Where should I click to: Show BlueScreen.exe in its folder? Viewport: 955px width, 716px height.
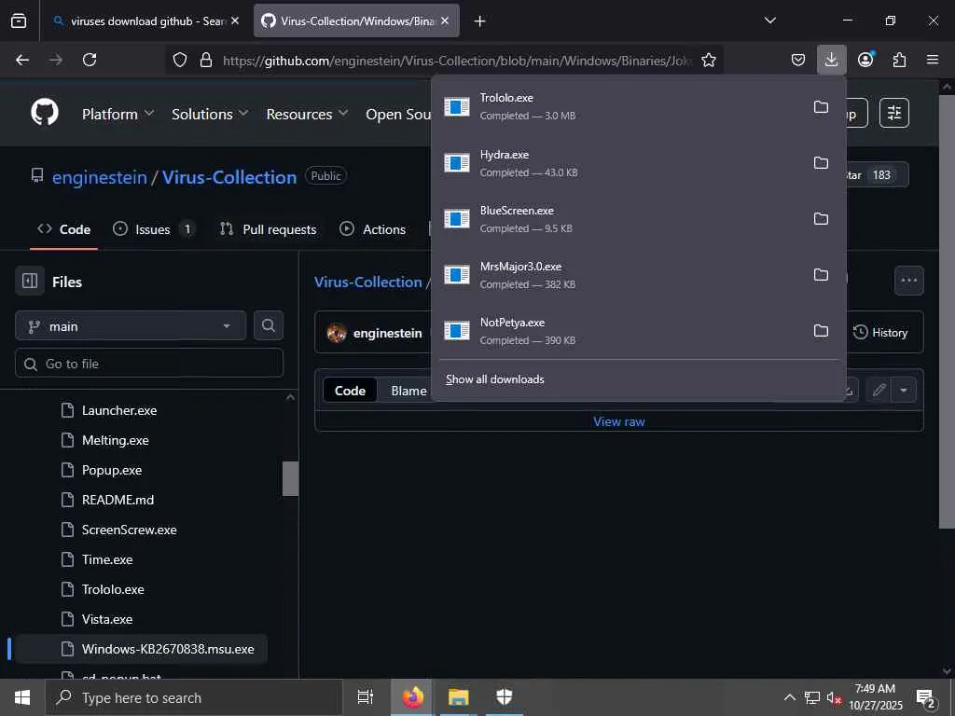click(821, 218)
